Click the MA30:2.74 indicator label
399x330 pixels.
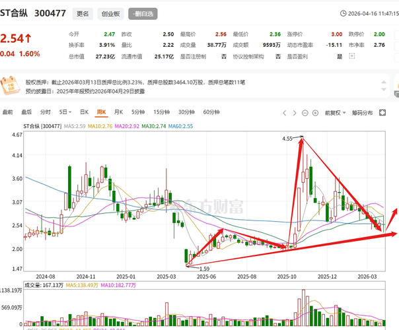tap(154, 126)
